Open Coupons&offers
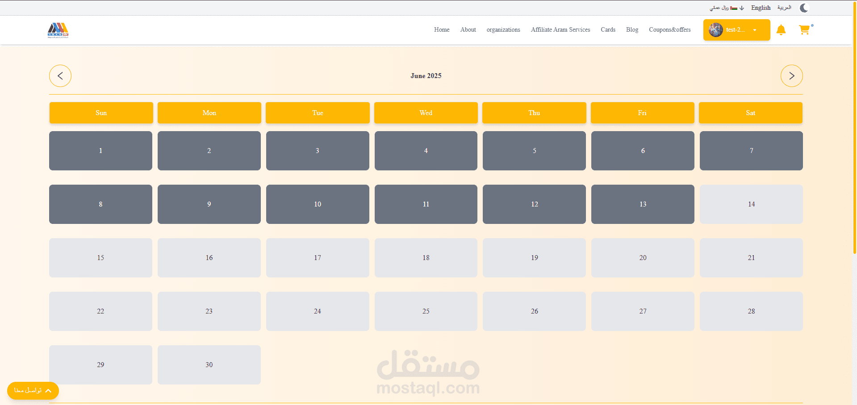 [x=670, y=30]
